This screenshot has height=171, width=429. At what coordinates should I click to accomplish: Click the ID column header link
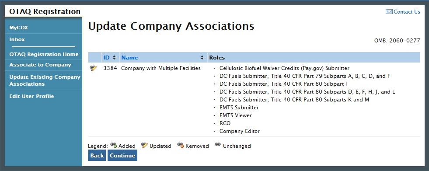(106, 58)
